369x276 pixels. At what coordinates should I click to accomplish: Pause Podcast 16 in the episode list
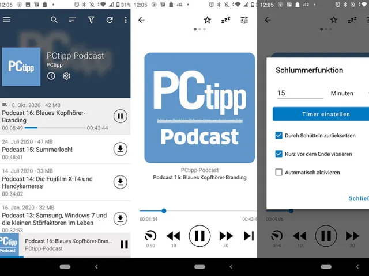121,116
